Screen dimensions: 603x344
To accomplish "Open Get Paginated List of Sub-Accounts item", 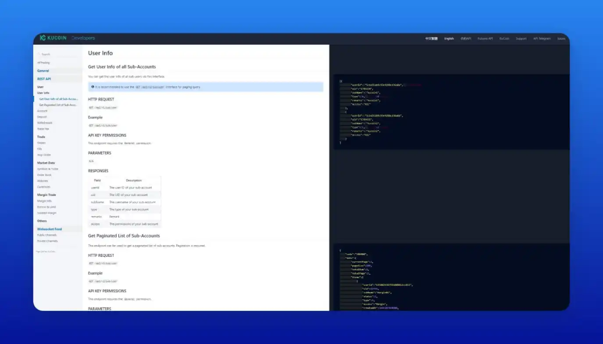I will 58,105.
